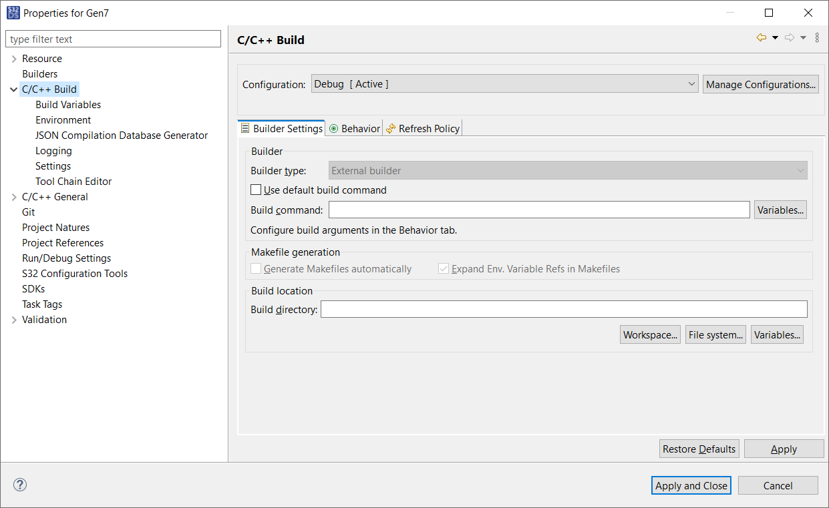Enable Use default build command checkbox
The width and height of the screenshot is (829, 508).
[x=256, y=190]
